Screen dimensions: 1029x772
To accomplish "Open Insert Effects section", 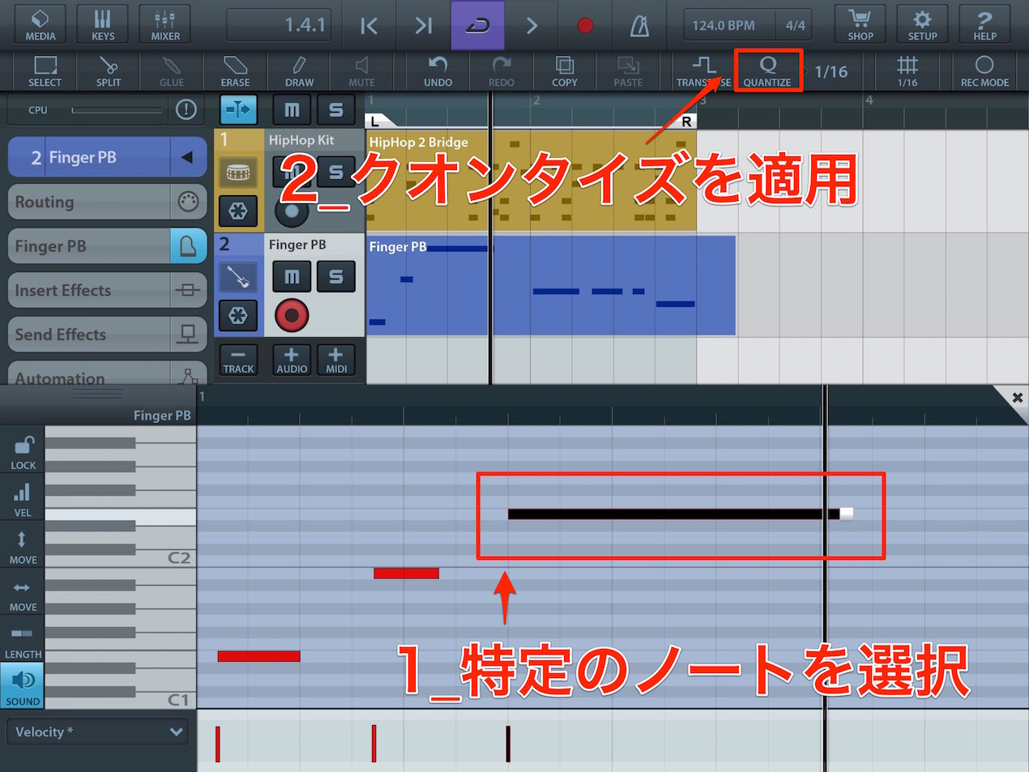I will [107, 290].
